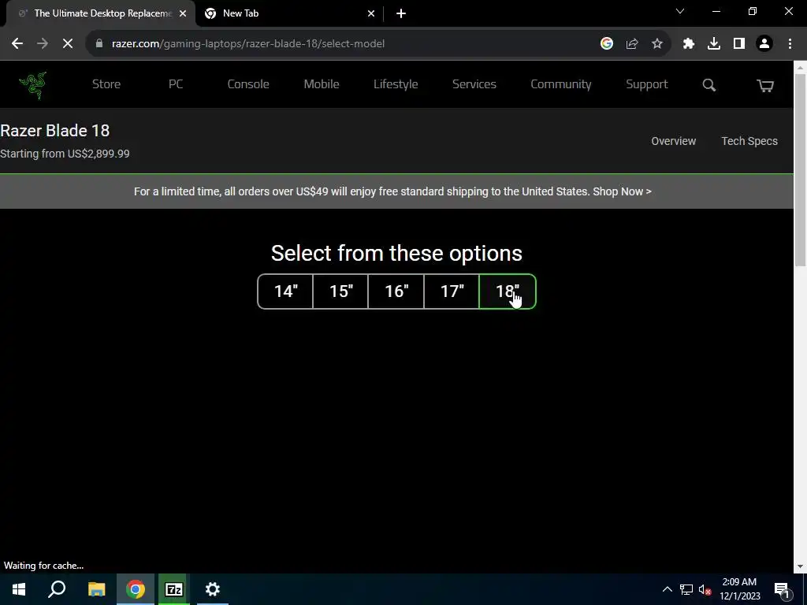Image resolution: width=807 pixels, height=605 pixels.
Task: Click the network tray icon
Action: 686,589
